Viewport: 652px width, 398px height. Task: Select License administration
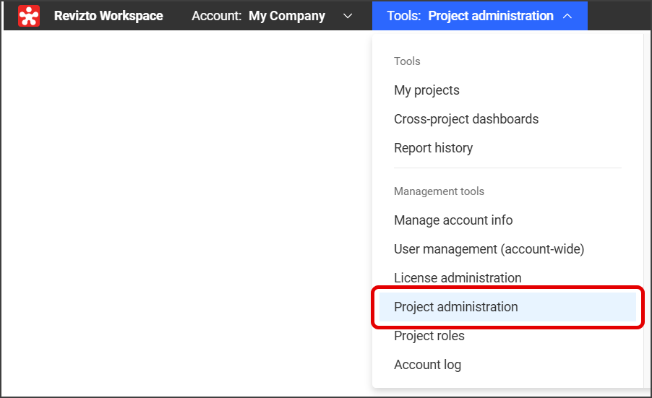click(458, 277)
